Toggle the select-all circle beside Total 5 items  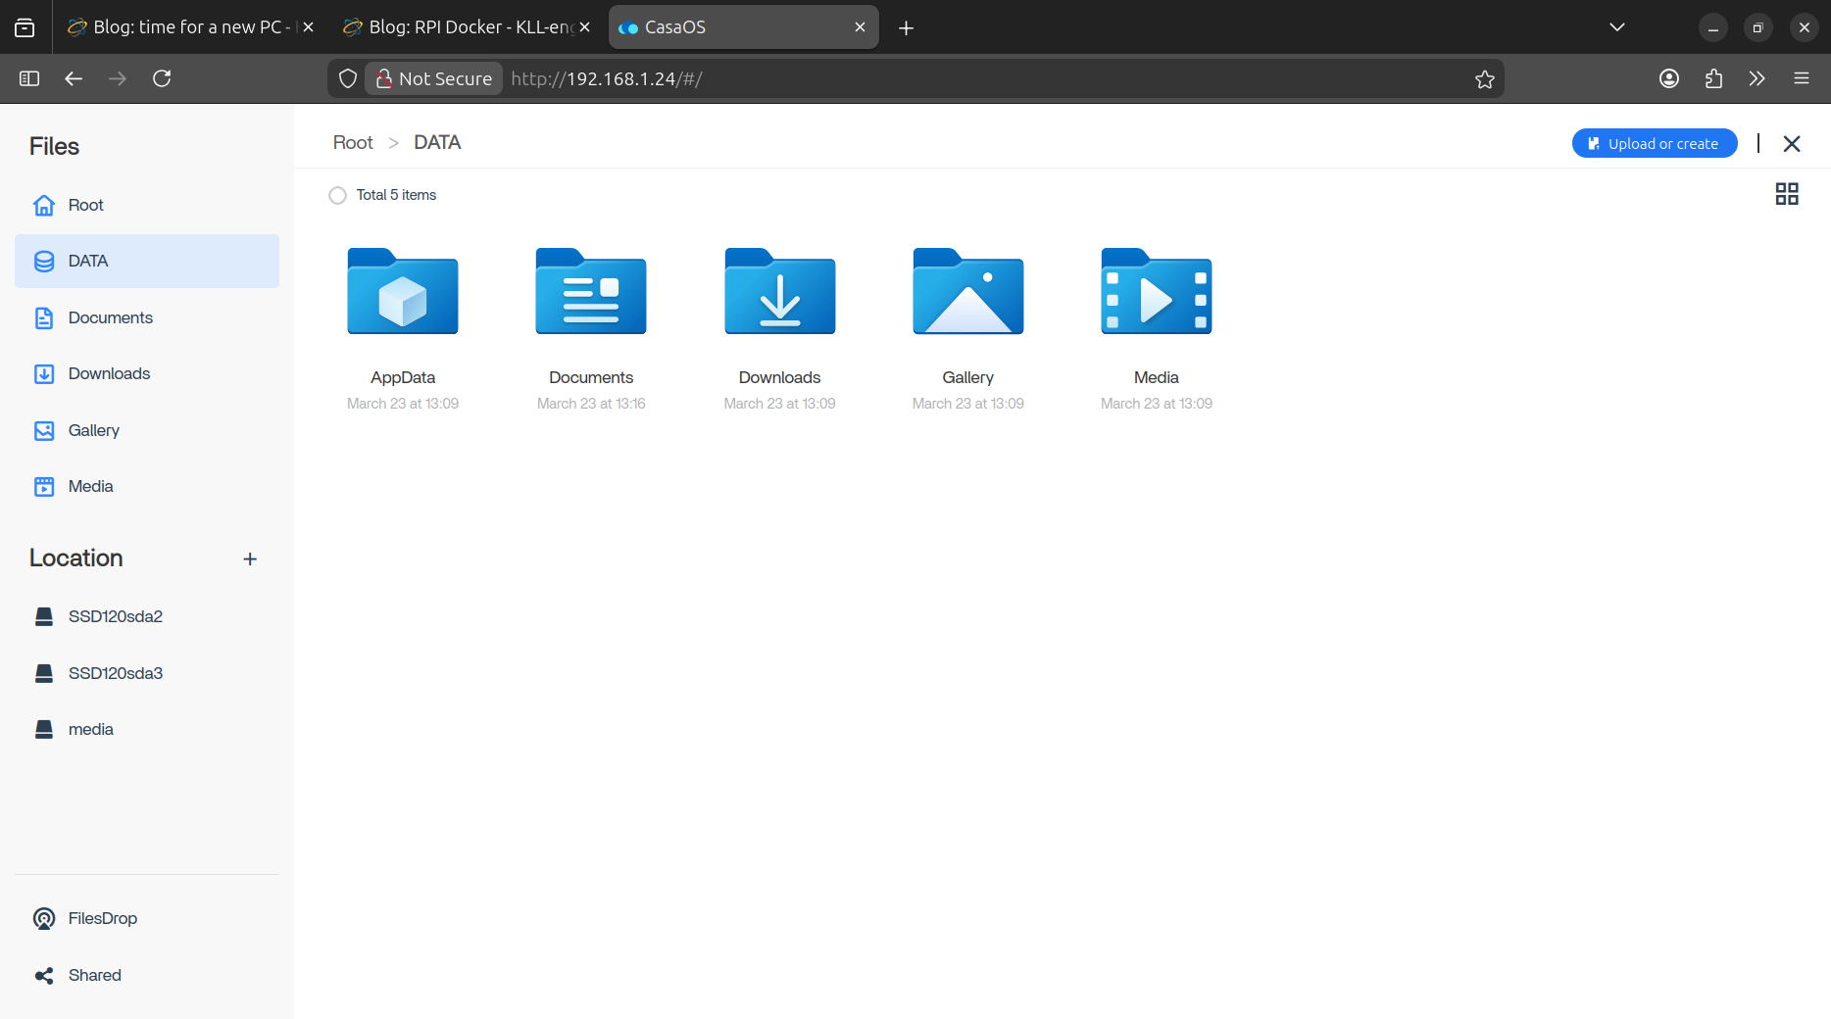[x=338, y=195]
